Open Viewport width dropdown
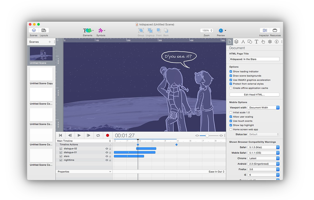The image size is (314, 200). point(264,108)
